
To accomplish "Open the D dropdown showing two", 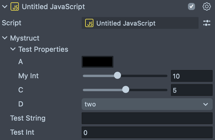I will [x=147, y=104].
